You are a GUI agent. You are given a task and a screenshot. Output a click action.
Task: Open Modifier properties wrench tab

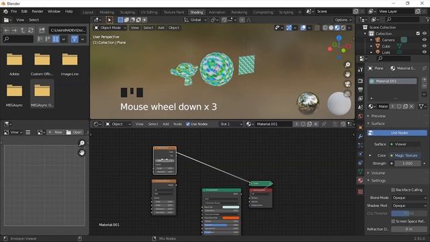click(360, 136)
